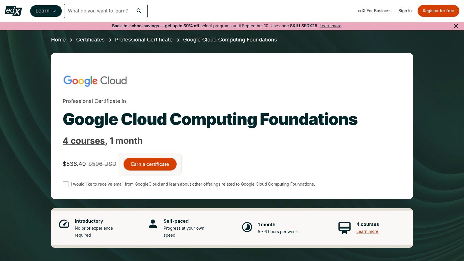Image resolution: width=464 pixels, height=261 pixels.
Task: Click the Self-paced person icon
Action: coord(153,224)
